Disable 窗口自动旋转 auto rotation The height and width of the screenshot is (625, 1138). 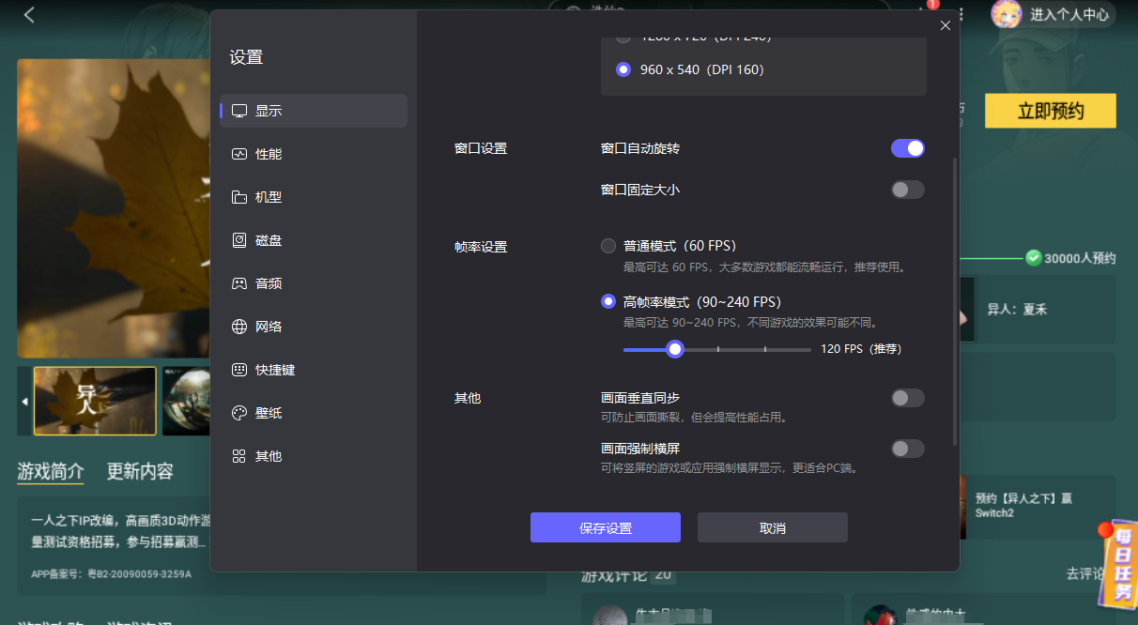click(x=907, y=147)
